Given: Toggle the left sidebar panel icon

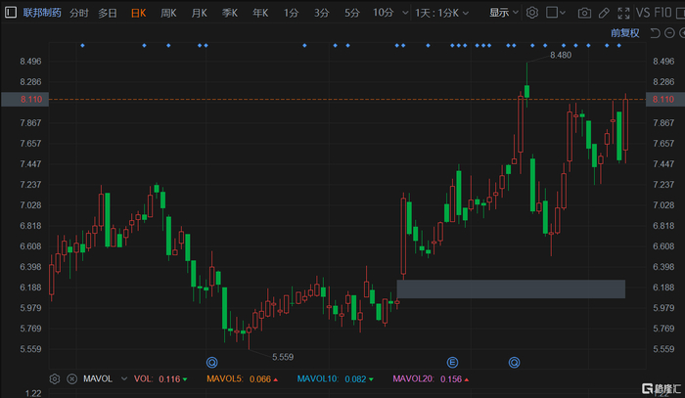Looking at the screenshot, I should (11, 12).
